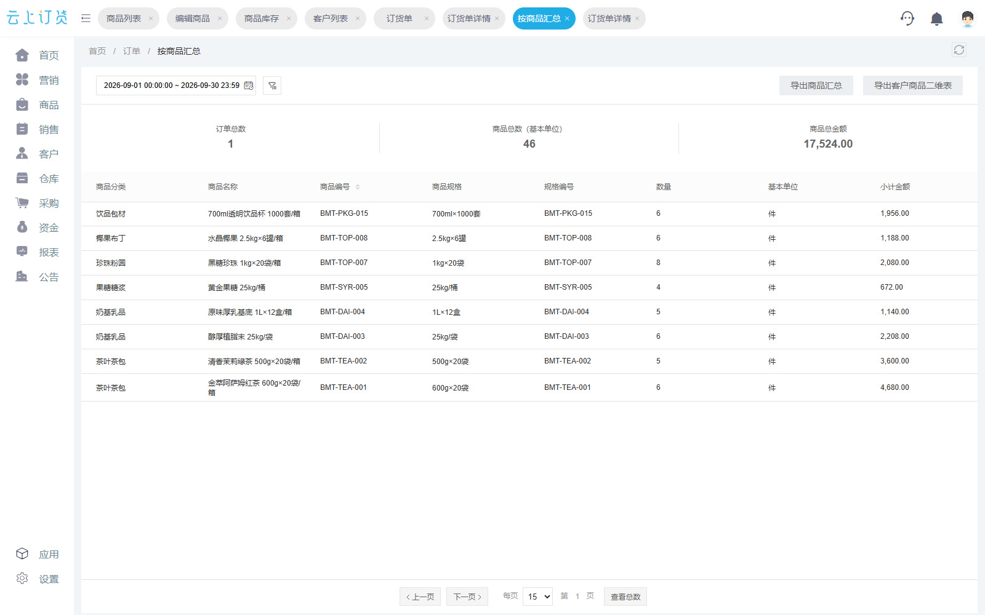The width and height of the screenshot is (985, 615).
Task: Open 采购 purchasing cart in sidebar
Action: (37, 203)
